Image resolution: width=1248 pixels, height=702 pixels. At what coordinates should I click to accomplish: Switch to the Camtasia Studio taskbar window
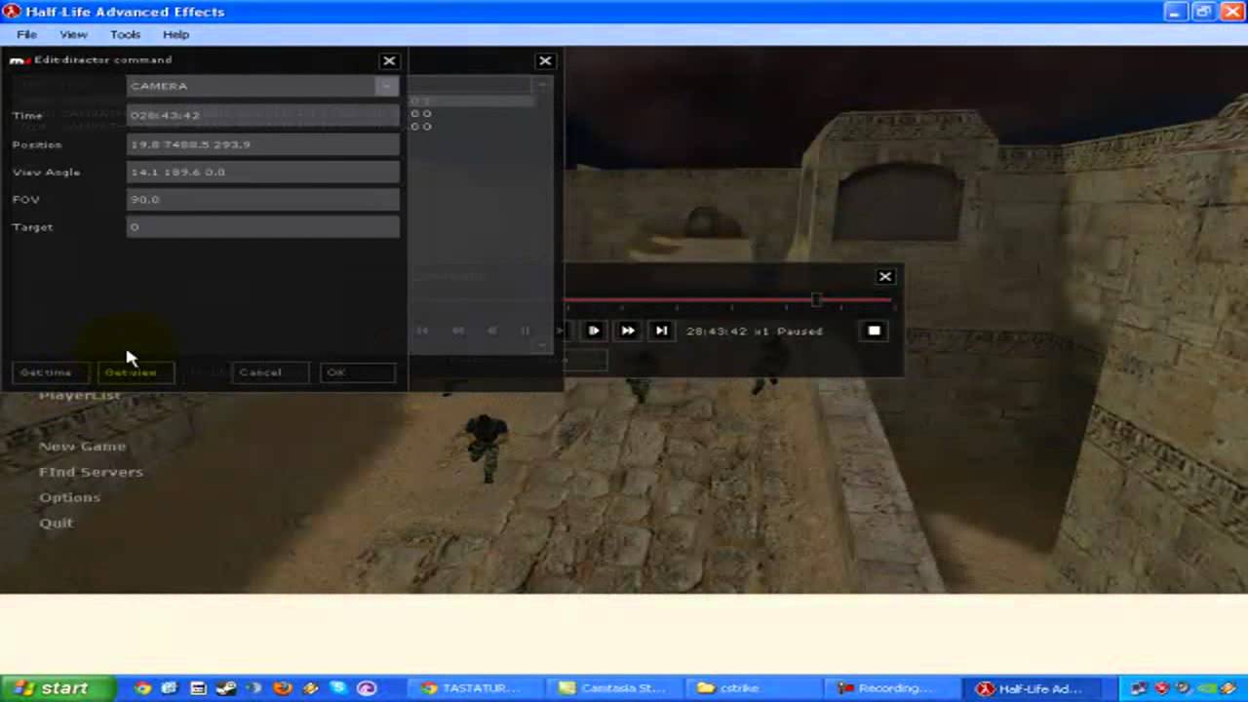pyautogui.click(x=614, y=688)
